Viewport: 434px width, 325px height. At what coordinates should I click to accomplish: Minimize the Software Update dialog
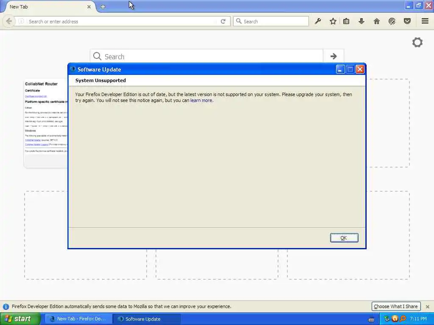pos(340,69)
